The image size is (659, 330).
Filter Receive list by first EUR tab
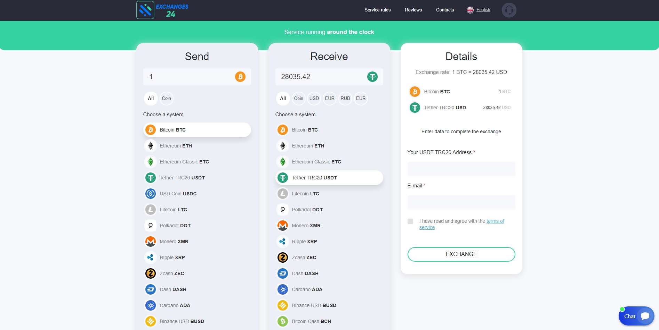click(330, 98)
